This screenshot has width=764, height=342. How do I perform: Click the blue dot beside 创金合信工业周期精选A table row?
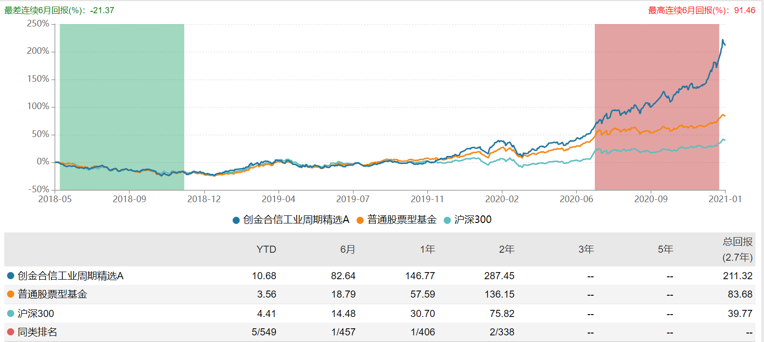(x=10, y=275)
